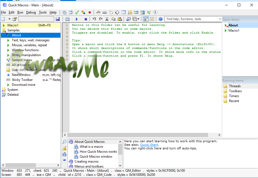Cut selection with scissors icon
Image resolution: width=258 pixels, height=178 pixels.
pyautogui.click(x=107, y=19)
